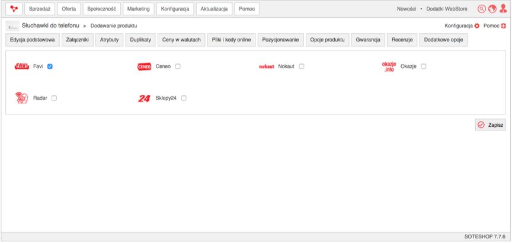Image resolution: width=512 pixels, height=243 pixels.
Task: Click the Sklepy24 label text
Action: tap(166, 98)
